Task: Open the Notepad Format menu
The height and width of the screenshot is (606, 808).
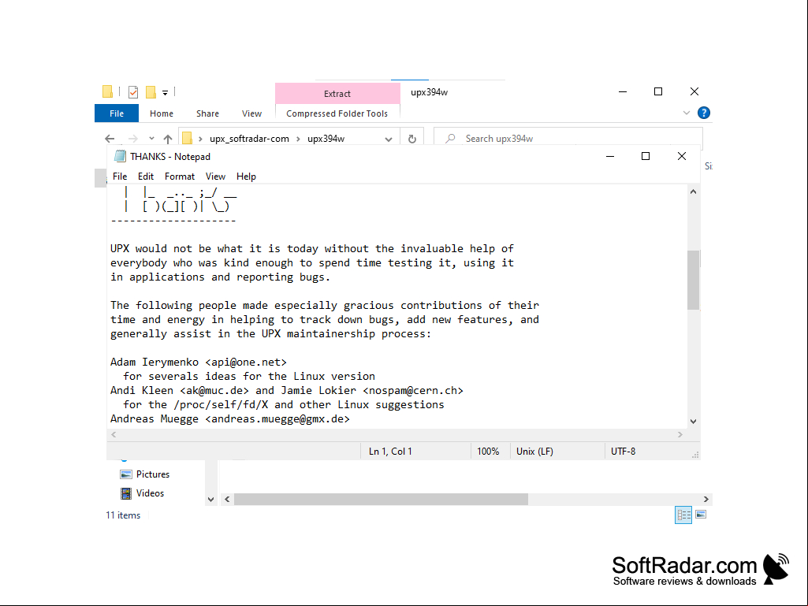Action: 179,177
